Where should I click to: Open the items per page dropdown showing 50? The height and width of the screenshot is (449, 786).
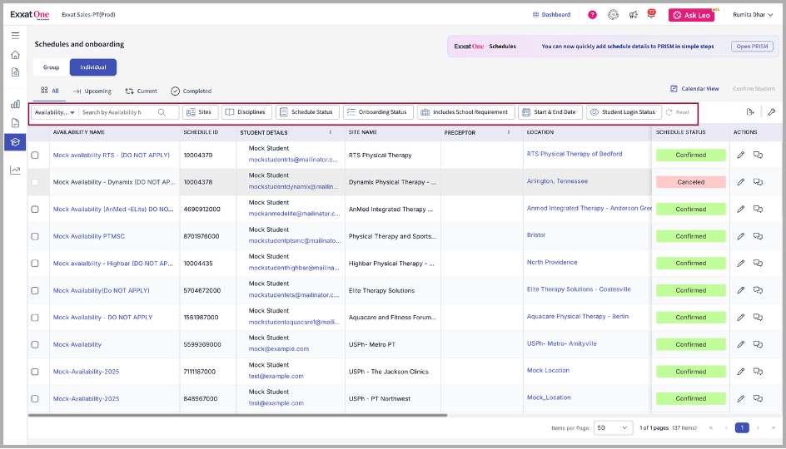click(x=614, y=427)
